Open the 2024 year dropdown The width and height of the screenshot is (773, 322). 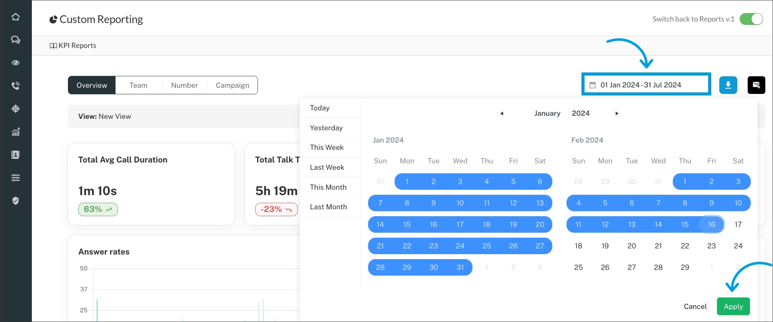[580, 113]
